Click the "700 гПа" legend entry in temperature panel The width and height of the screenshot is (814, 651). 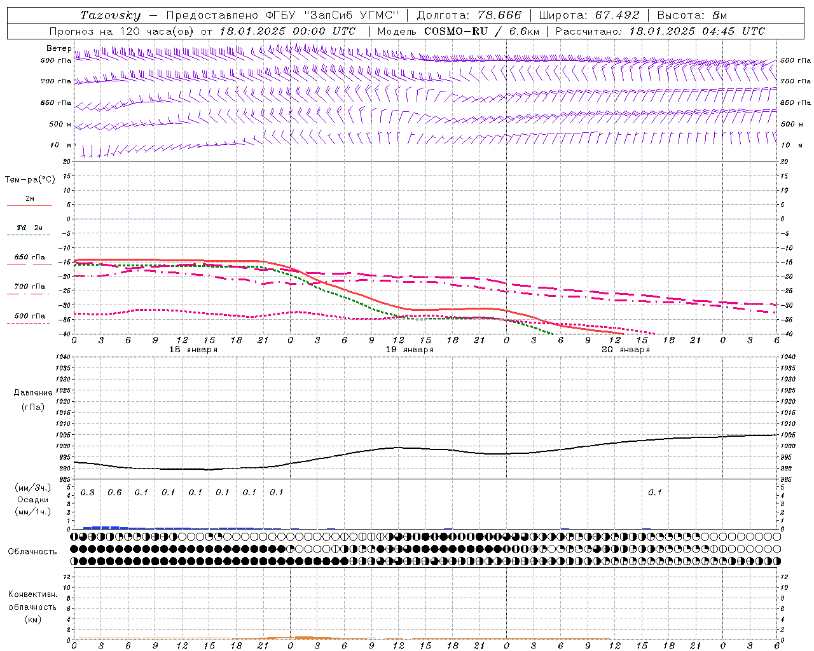pyautogui.click(x=29, y=287)
